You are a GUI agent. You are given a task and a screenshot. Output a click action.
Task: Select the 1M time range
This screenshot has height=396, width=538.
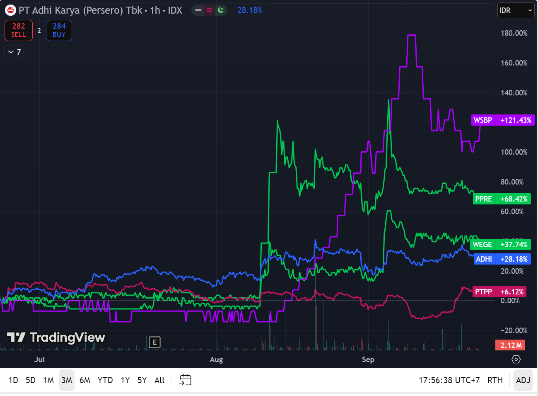coord(48,380)
